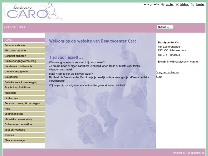Click the info@beautycenter-caro.nl email link
The height and width of the screenshot is (156, 208).
pyautogui.click(x=183, y=61)
